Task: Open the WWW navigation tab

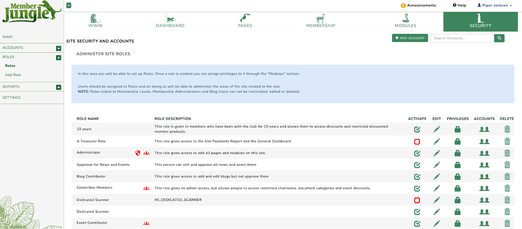Action: [x=95, y=21]
